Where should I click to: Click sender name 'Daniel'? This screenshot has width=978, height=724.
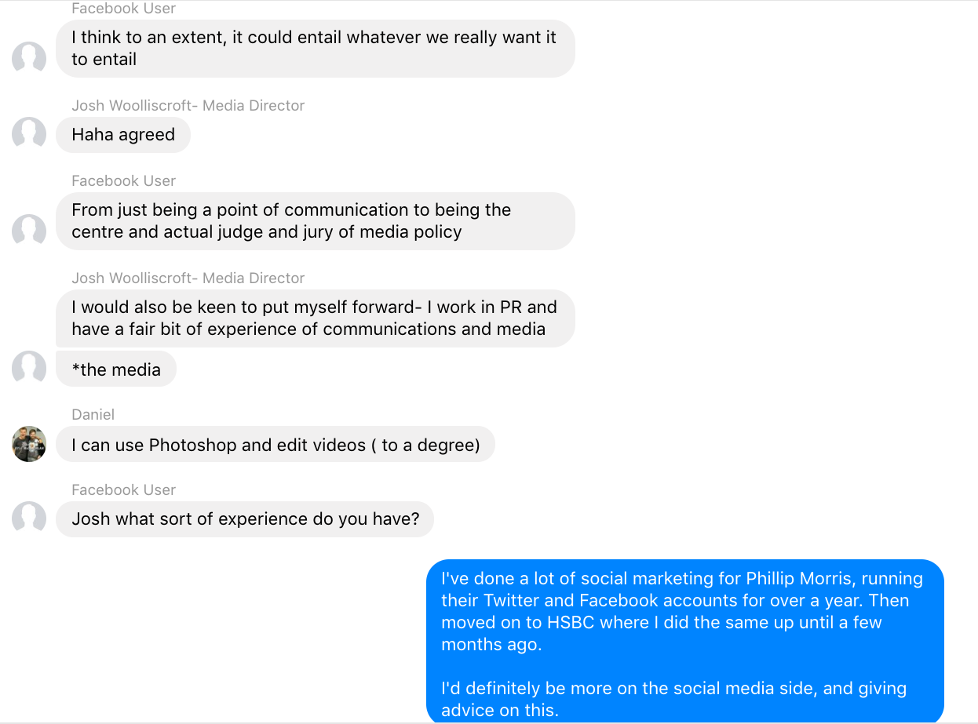pyautogui.click(x=93, y=414)
